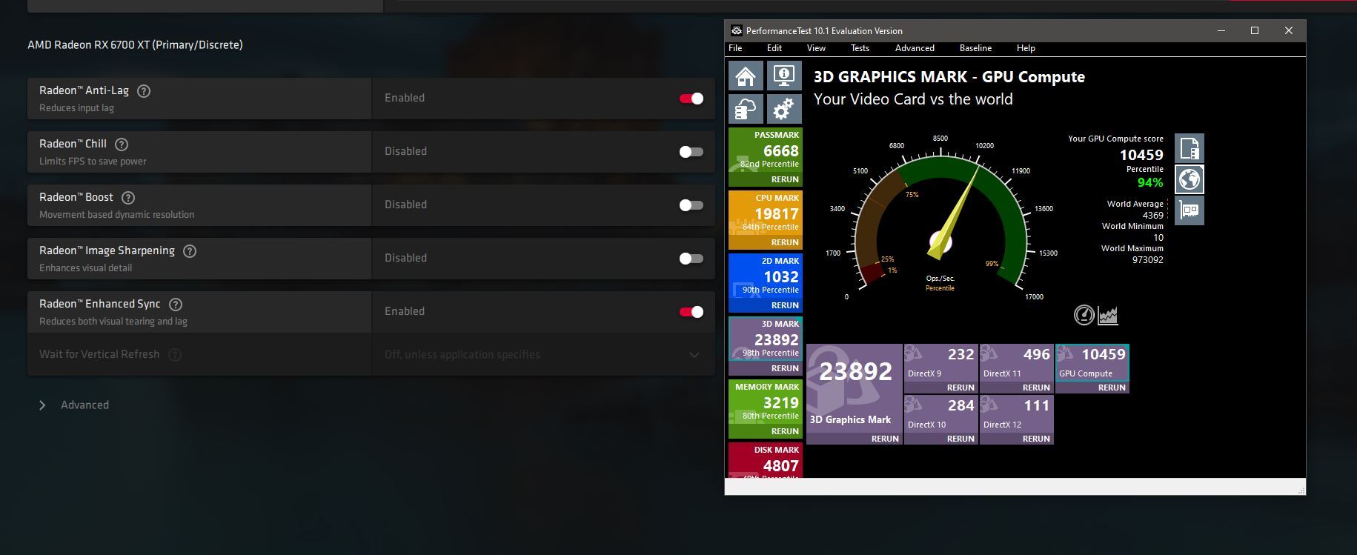
Task: Enable Radeon Image Sharpening toggle
Action: pos(691,259)
